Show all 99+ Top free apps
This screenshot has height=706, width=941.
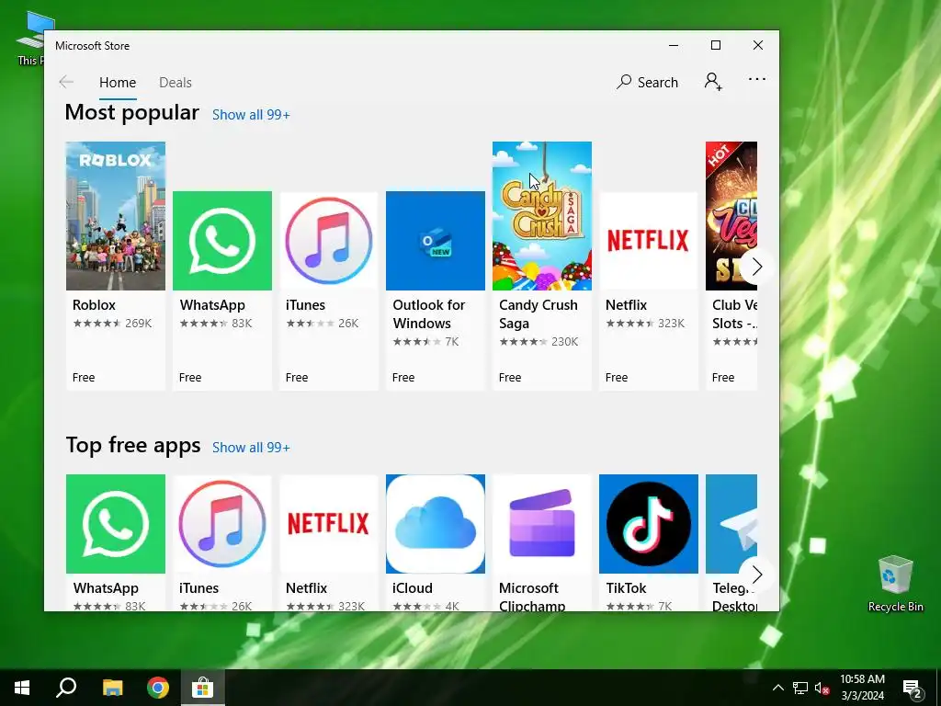(251, 448)
